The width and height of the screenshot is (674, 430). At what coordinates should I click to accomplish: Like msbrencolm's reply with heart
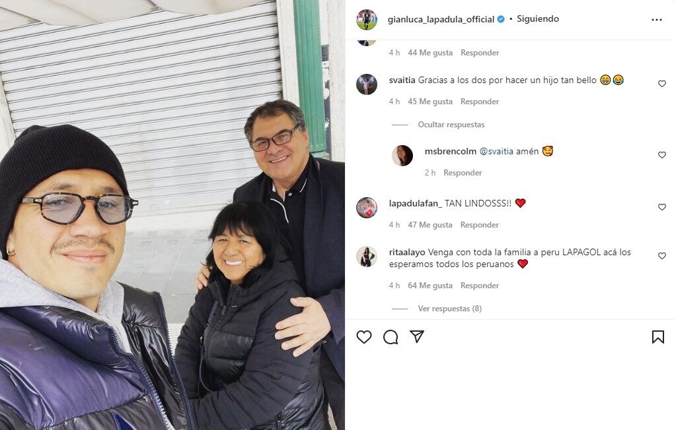click(662, 155)
